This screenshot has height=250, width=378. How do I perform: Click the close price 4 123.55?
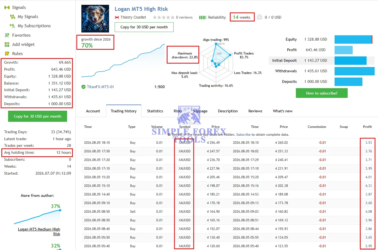click(x=281, y=246)
